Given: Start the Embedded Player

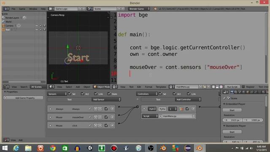Looking at the screenshot, I should click(232, 110).
